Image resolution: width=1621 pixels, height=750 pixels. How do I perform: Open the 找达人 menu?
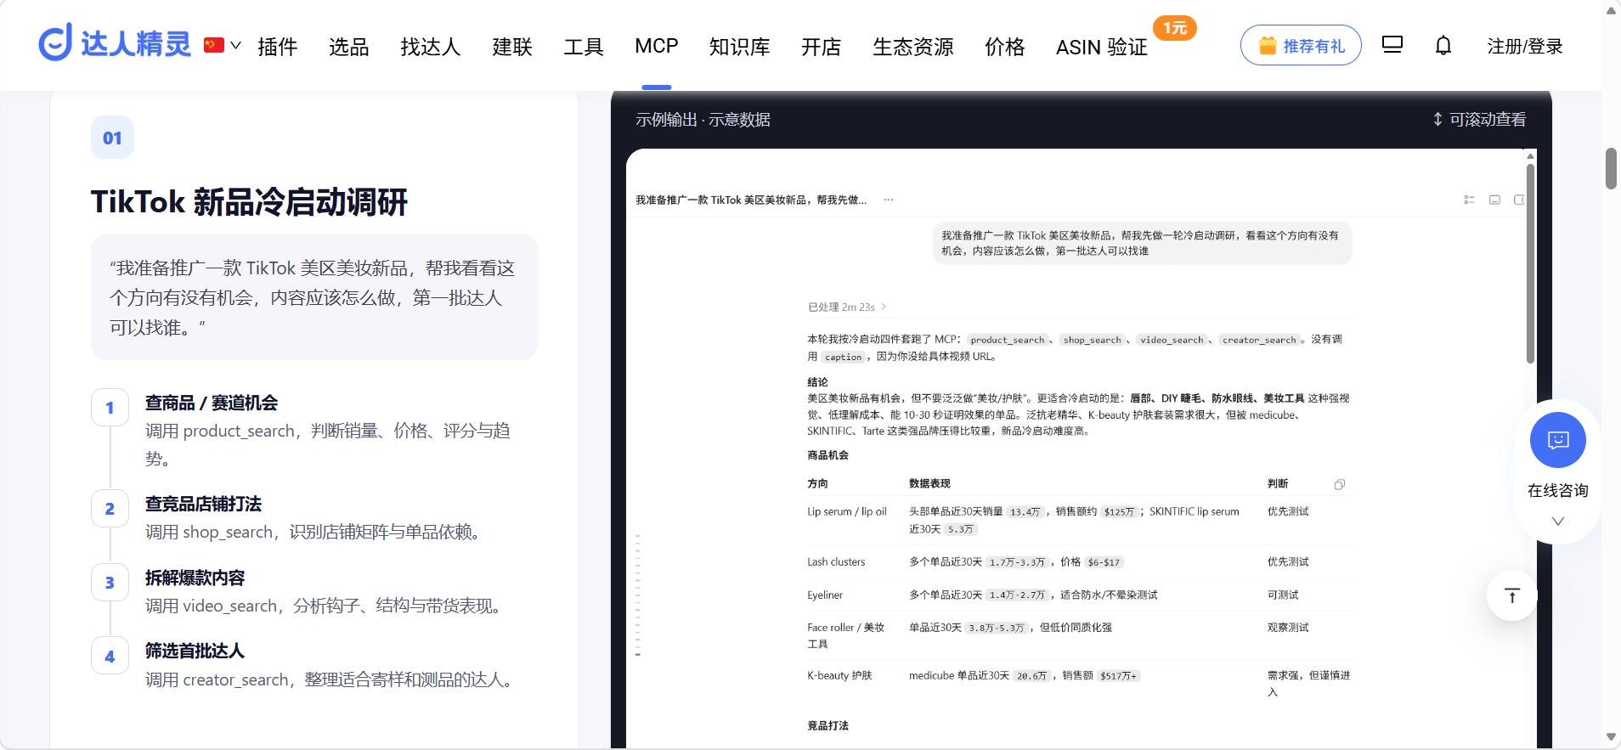pyautogui.click(x=431, y=47)
